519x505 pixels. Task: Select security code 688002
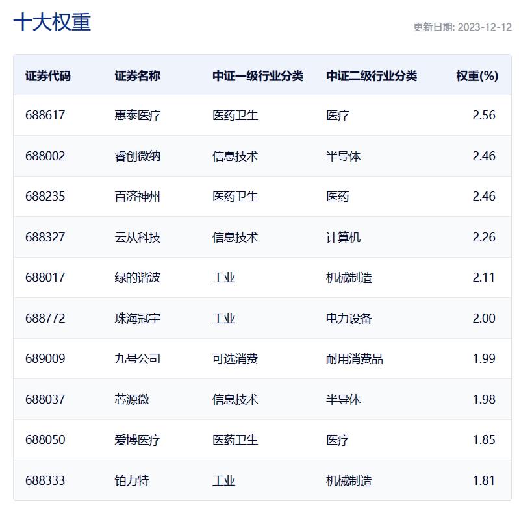point(45,156)
